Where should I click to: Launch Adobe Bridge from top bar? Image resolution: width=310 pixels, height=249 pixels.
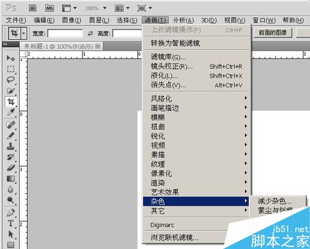coord(33,8)
